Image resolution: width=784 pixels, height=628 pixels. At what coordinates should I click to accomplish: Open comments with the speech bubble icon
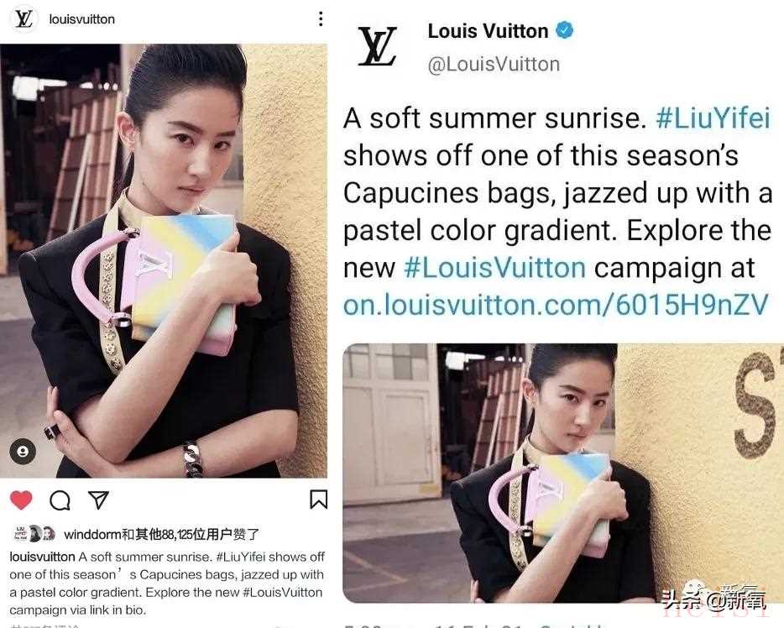(60, 500)
